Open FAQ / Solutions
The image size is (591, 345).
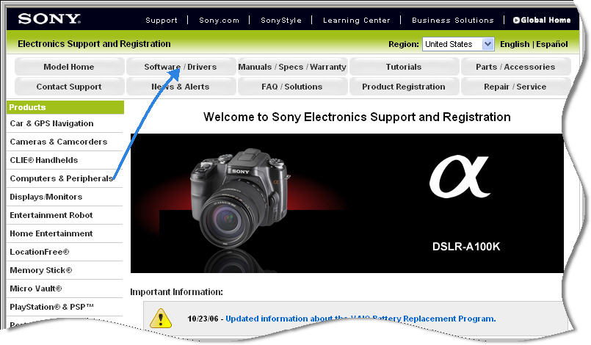click(x=292, y=87)
